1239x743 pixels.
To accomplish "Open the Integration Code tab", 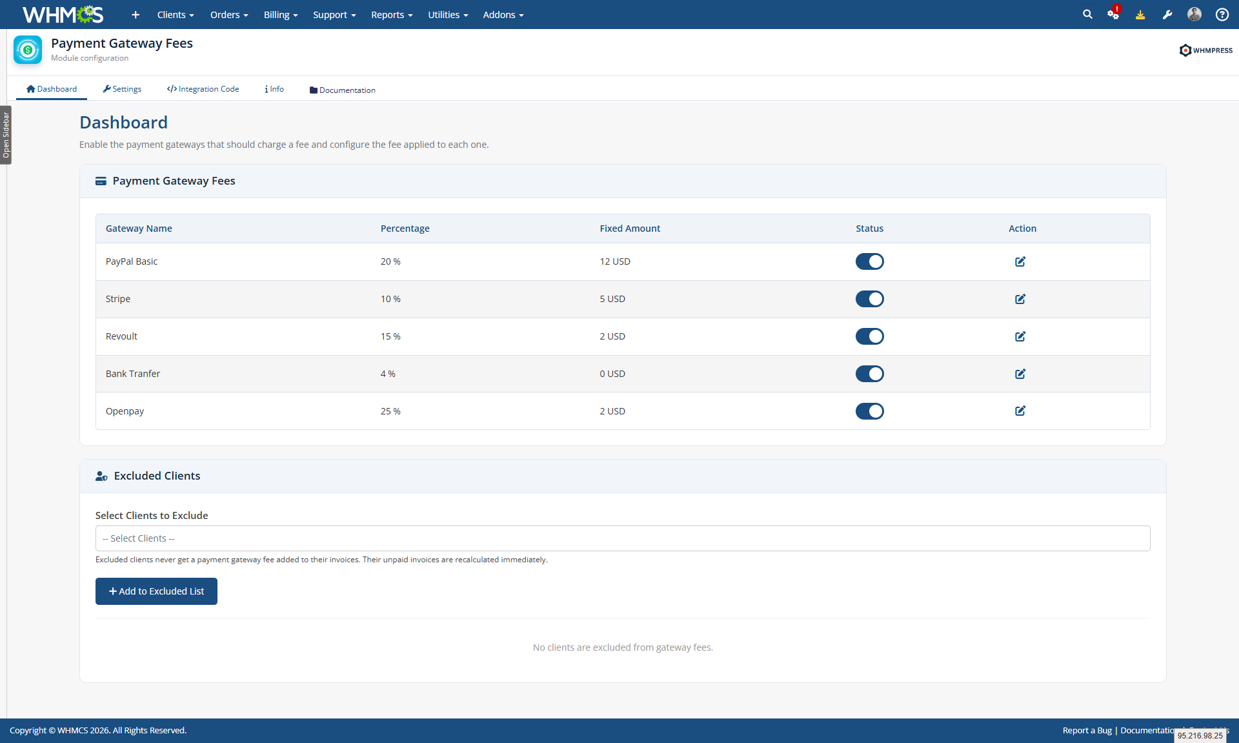I will 203,89.
